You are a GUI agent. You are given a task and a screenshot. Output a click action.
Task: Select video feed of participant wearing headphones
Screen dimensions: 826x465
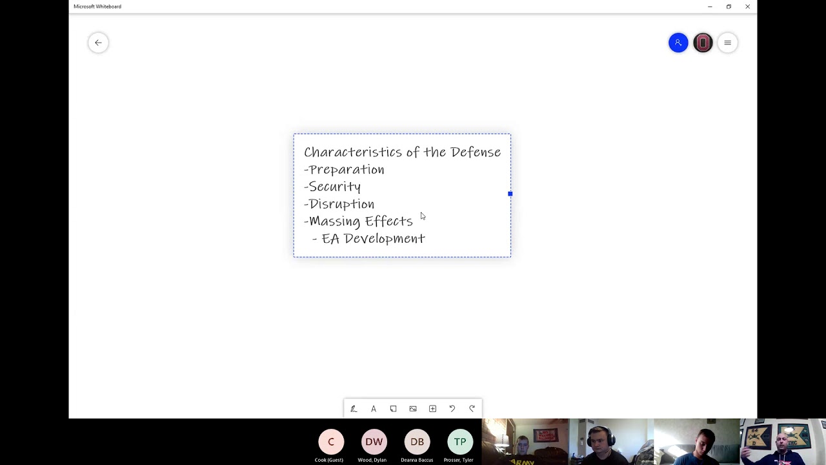coord(611,442)
